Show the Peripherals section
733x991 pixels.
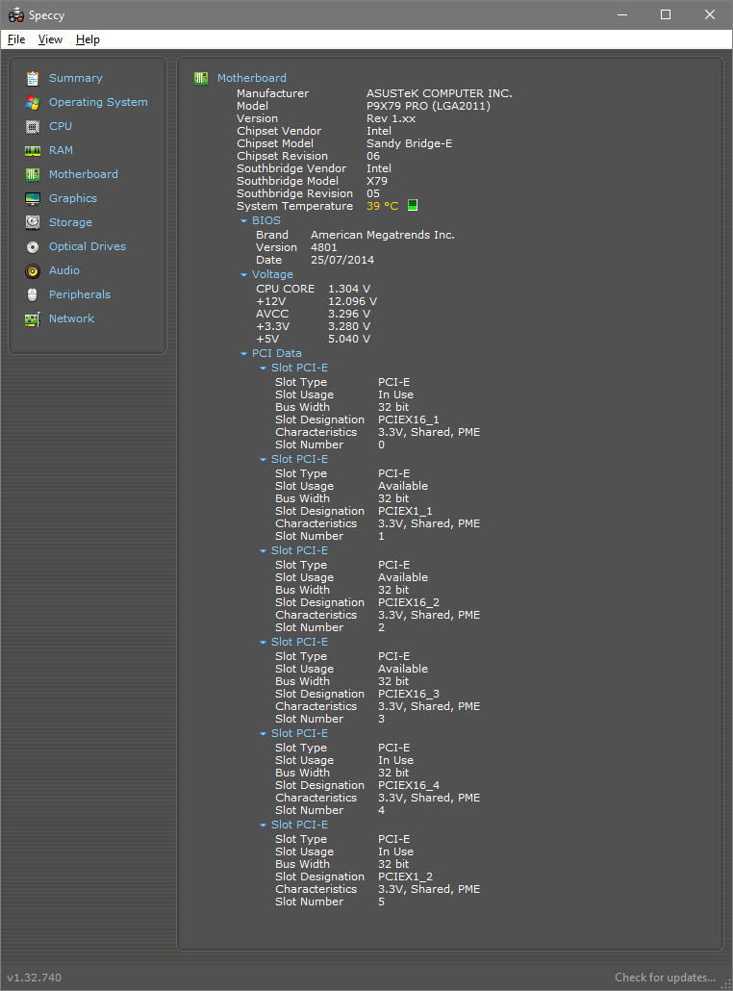pyautogui.click(x=80, y=294)
